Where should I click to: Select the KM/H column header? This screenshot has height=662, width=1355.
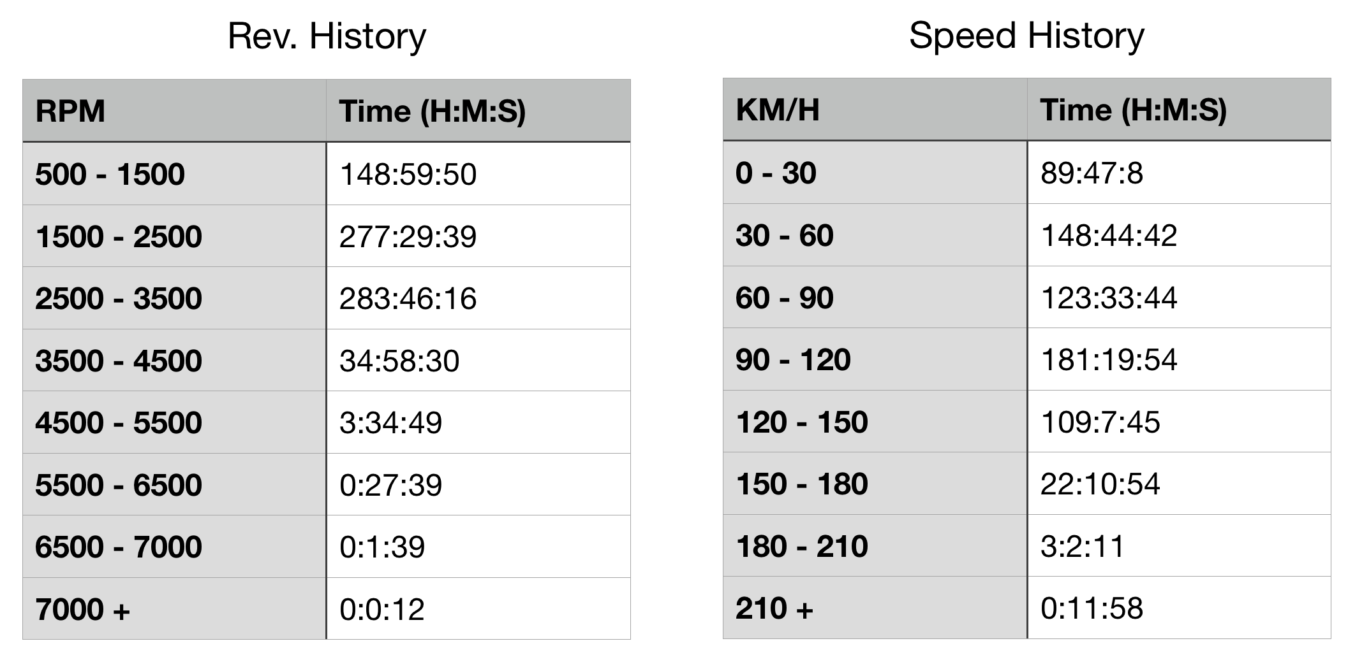[x=778, y=110]
